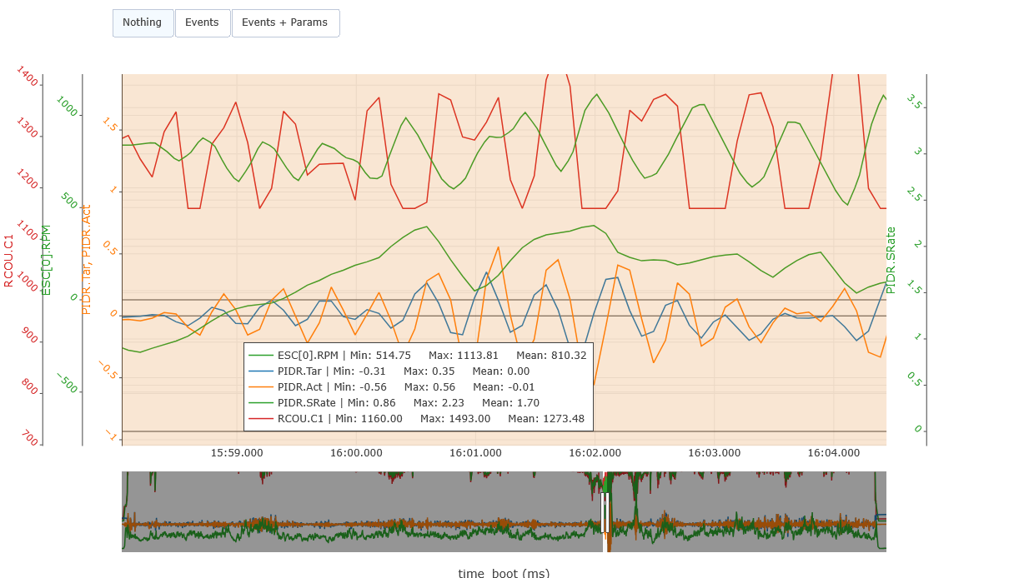Click the range slider's white selection handle
Image resolution: width=1014 pixels, height=578 pixels.
tap(605, 512)
